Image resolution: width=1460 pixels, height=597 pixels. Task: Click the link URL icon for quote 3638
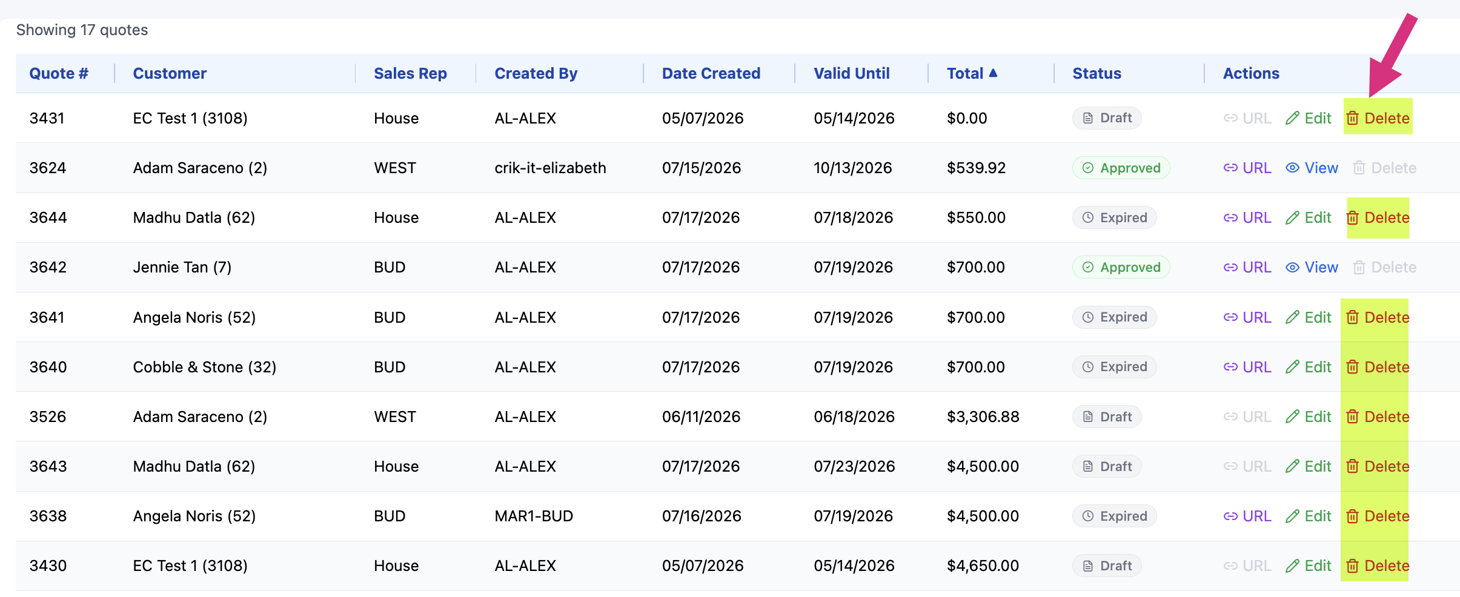[x=1230, y=516]
